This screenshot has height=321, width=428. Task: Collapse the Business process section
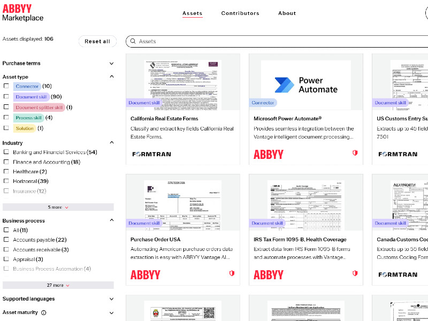112,220
